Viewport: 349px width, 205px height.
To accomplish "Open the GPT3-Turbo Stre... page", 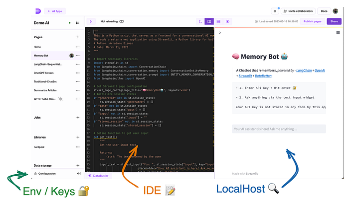I will (44, 99).
